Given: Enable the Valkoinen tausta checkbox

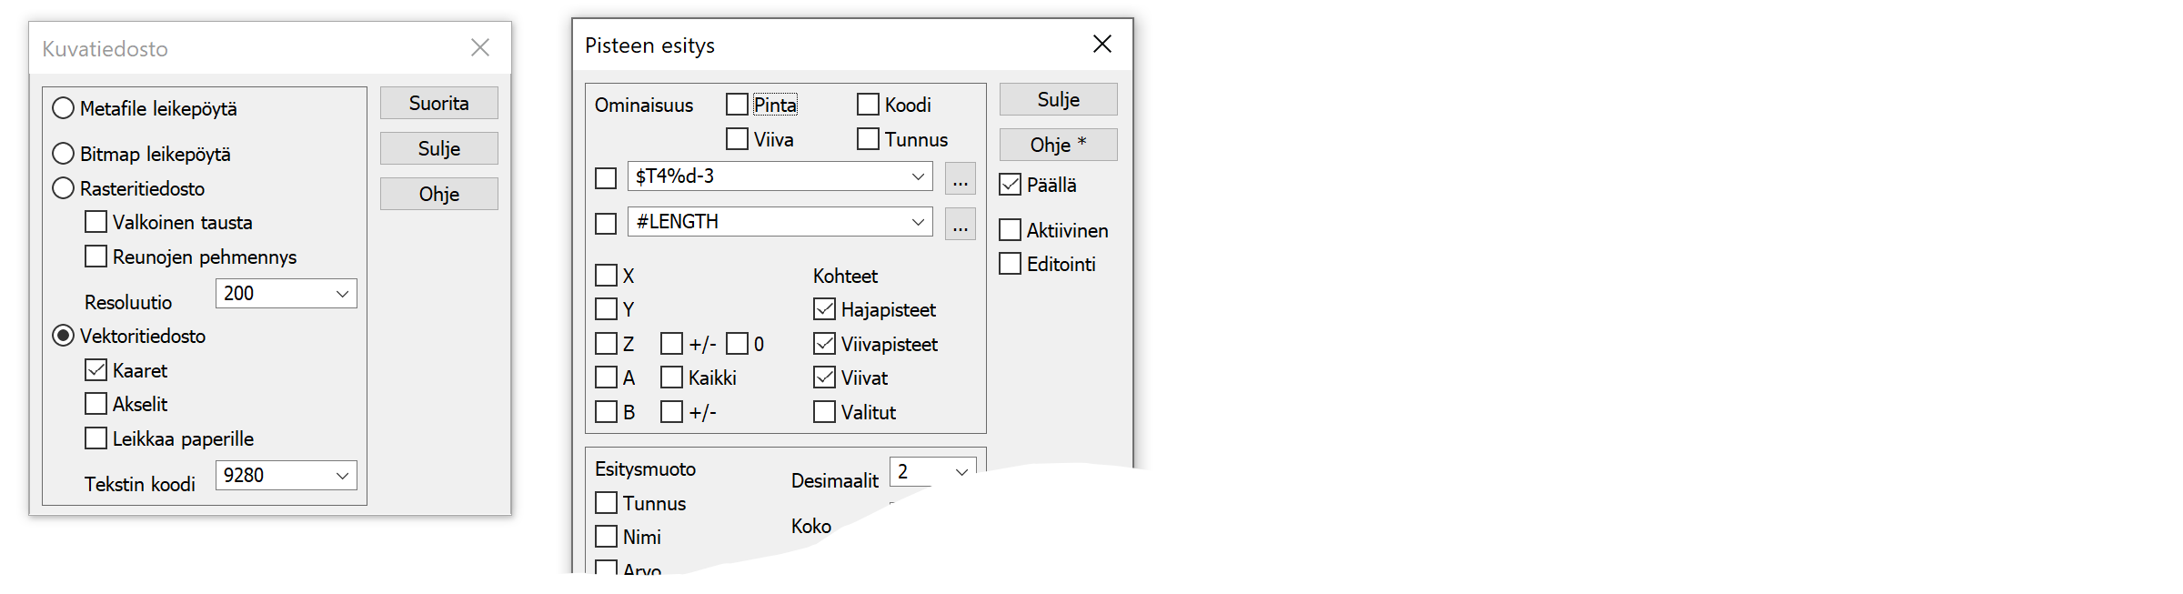Looking at the screenshot, I should (96, 222).
